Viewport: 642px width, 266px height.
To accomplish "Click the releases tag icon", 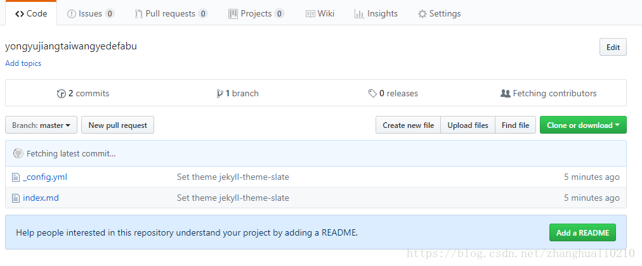I will [x=372, y=94].
